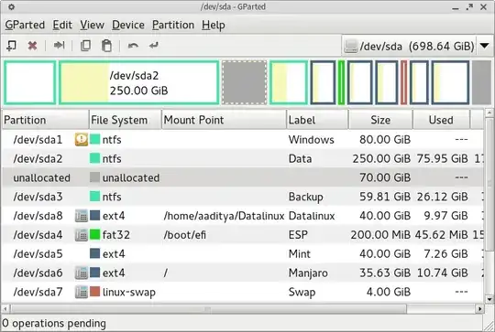Screen dimensions: 495x332
Task: Select the /dev/sda5 partition row
Action: tap(242, 254)
